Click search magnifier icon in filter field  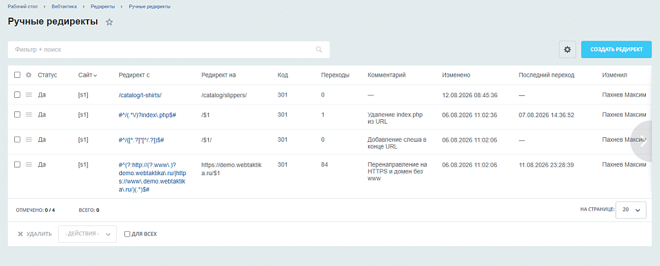pyautogui.click(x=319, y=50)
